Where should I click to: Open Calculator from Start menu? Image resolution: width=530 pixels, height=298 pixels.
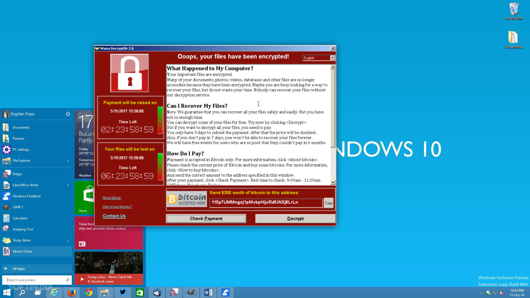(x=37, y=218)
